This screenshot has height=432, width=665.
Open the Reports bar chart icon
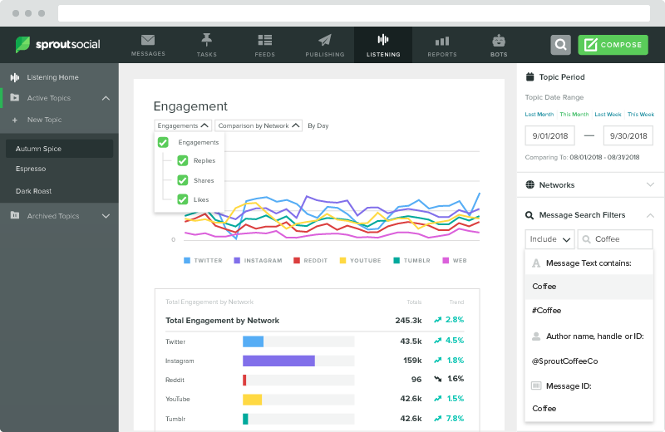(442, 40)
